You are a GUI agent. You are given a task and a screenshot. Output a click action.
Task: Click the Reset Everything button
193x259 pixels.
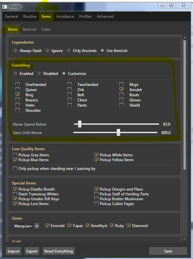(59, 251)
